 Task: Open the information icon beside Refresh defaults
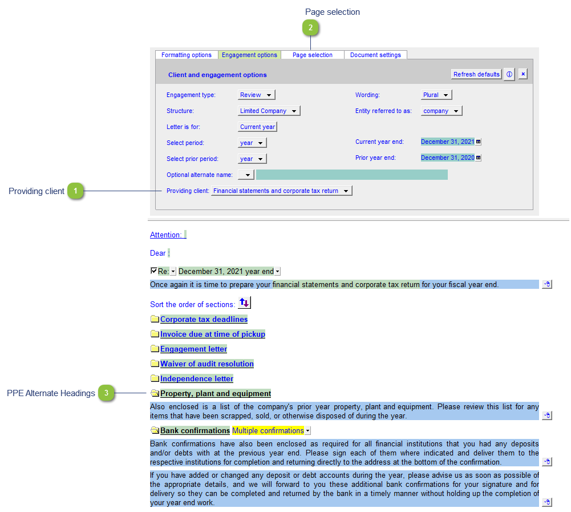[x=509, y=74]
